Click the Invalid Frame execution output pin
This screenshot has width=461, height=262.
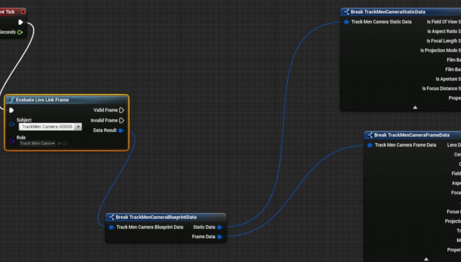[121, 120]
